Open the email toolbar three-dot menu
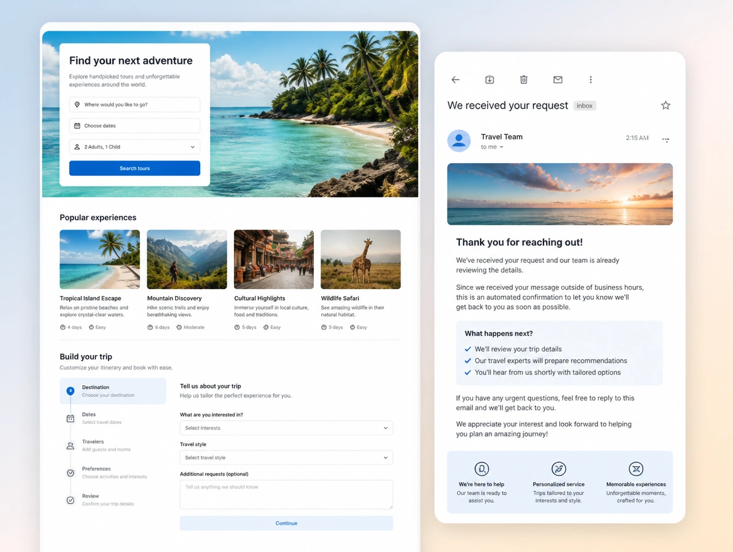Image resolution: width=733 pixels, height=552 pixels. click(591, 80)
